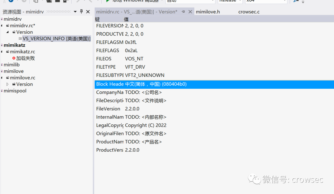Edit the TODO: <公司名> value

[143, 92]
